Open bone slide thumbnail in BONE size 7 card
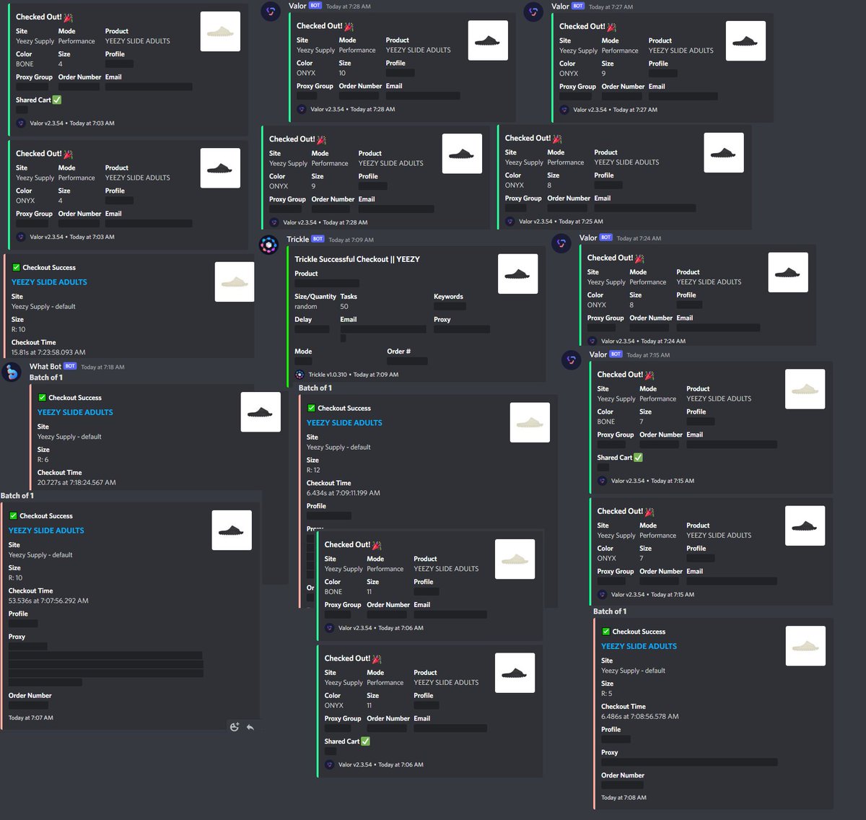 (x=805, y=389)
